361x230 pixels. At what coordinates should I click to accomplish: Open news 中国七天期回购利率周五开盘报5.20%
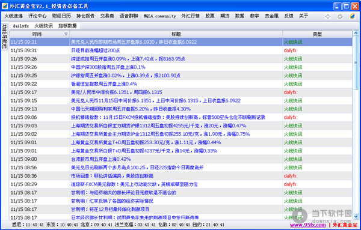click(x=131, y=109)
